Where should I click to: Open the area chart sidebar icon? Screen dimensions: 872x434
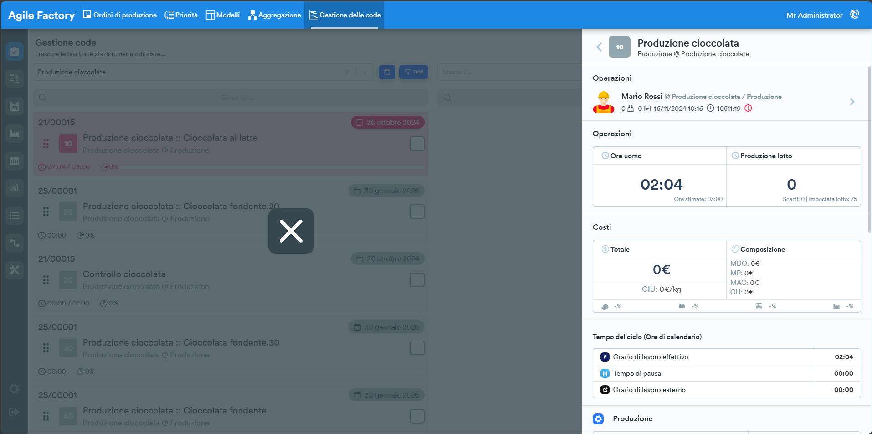(15, 134)
